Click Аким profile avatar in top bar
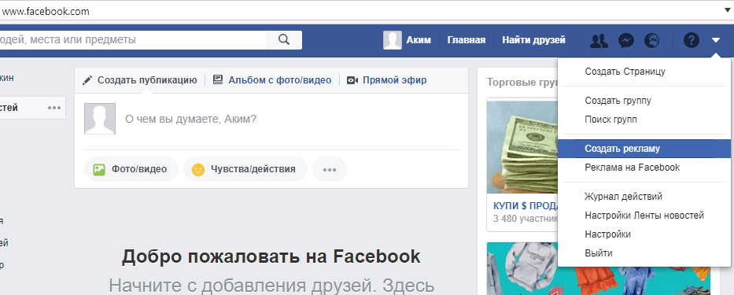Screen dimensions: 734x295 pyautogui.click(x=393, y=40)
